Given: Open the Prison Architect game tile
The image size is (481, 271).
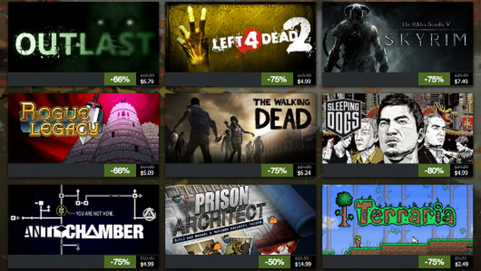Looking at the screenshot, I should [240, 220].
